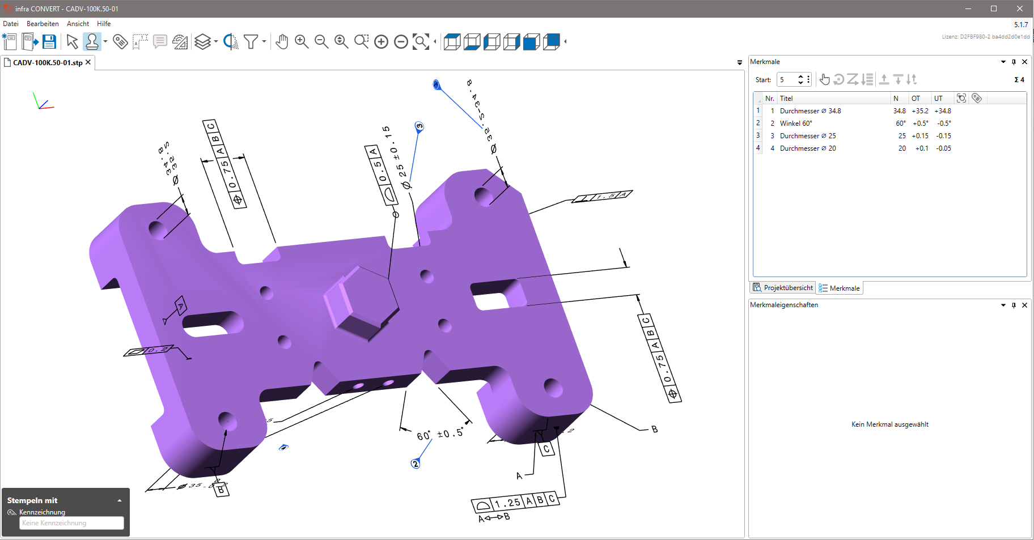Switch to third cube view with blue left
Image resolution: width=1034 pixels, height=540 pixels.
(491, 41)
